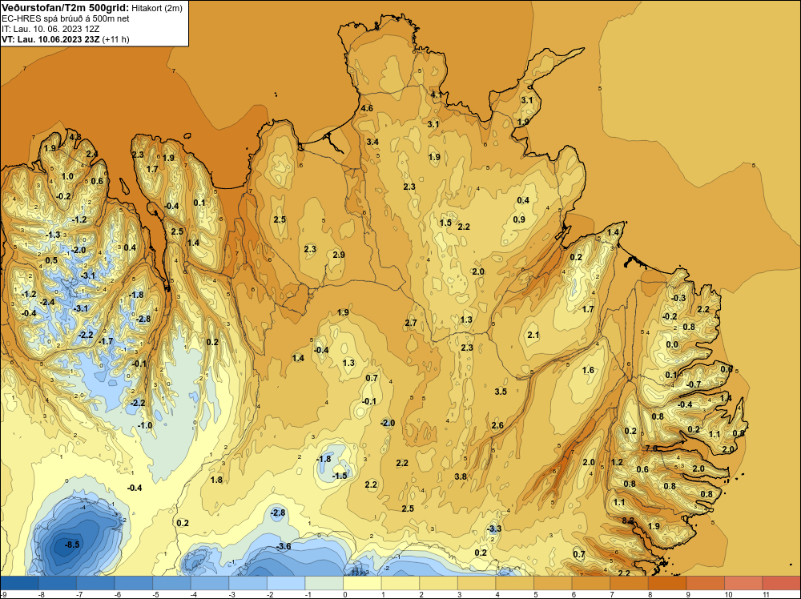The image size is (801, 599).
Task: Click the 'Hitakort (2m)' label
Action: pyautogui.click(x=157, y=8)
